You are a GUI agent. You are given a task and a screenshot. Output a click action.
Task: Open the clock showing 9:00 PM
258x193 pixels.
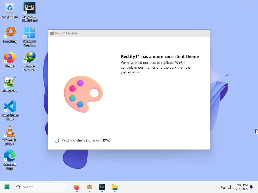tap(240, 187)
